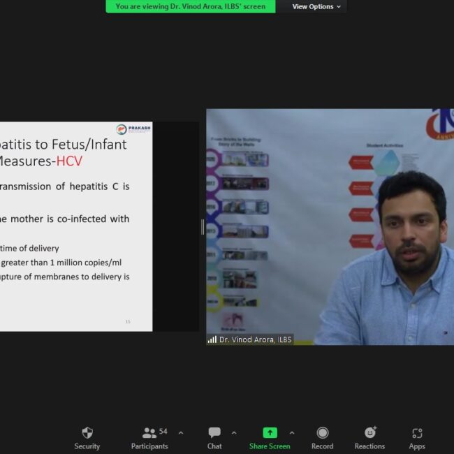Click the slide page number 15
The width and height of the screenshot is (454, 454).
pos(128,321)
